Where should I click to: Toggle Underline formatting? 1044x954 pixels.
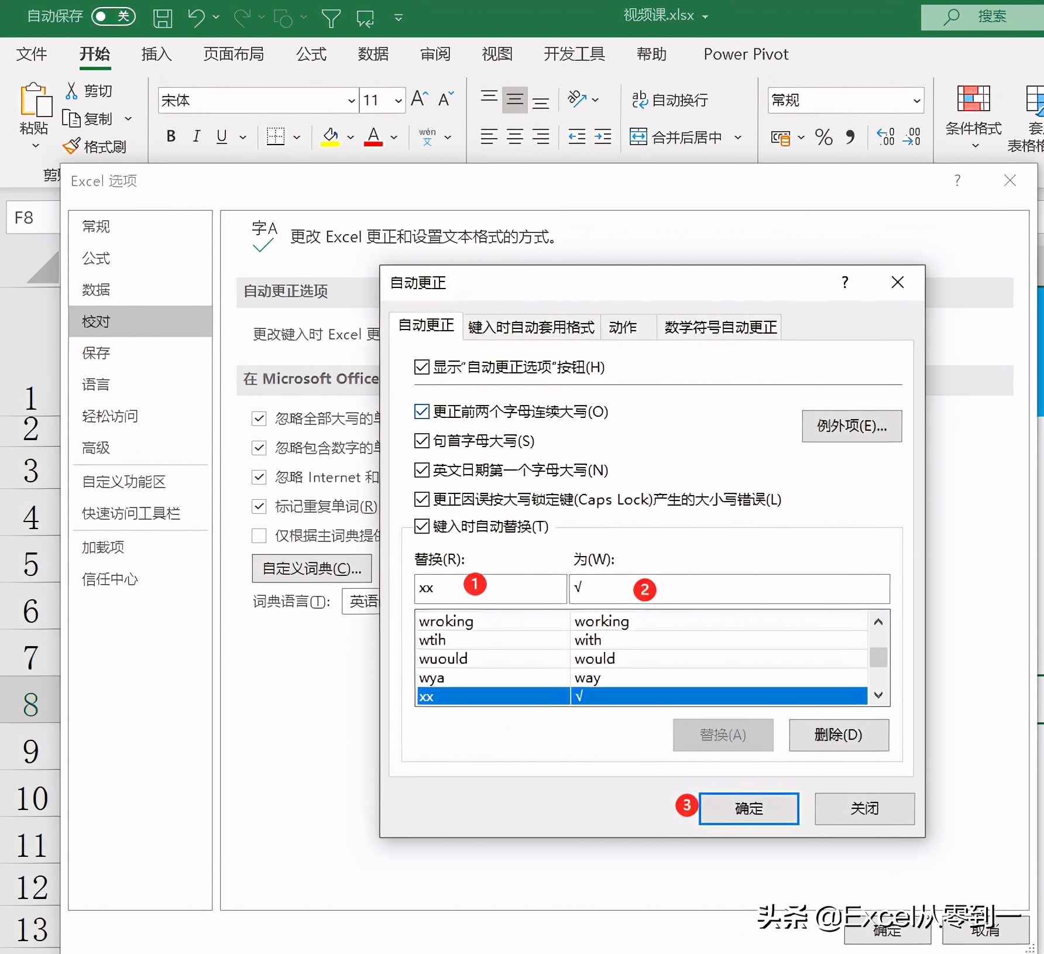(x=222, y=136)
